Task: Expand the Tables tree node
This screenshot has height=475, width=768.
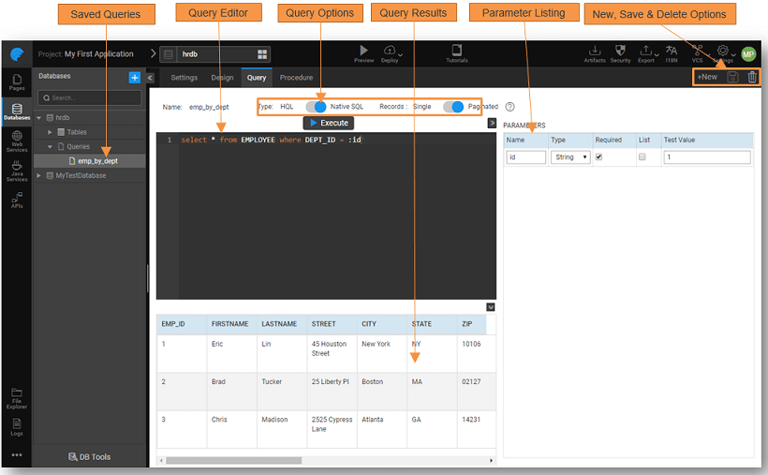Action: [x=51, y=132]
